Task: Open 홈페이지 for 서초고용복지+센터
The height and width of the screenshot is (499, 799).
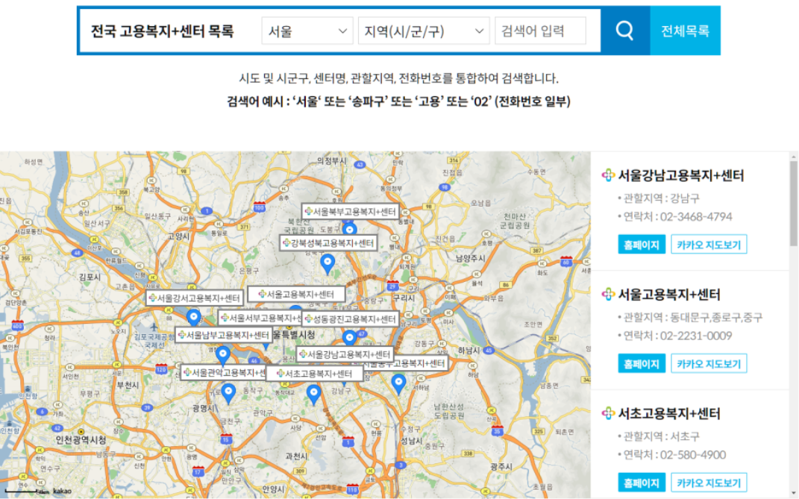Action: pyautogui.click(x=642, y=483)
